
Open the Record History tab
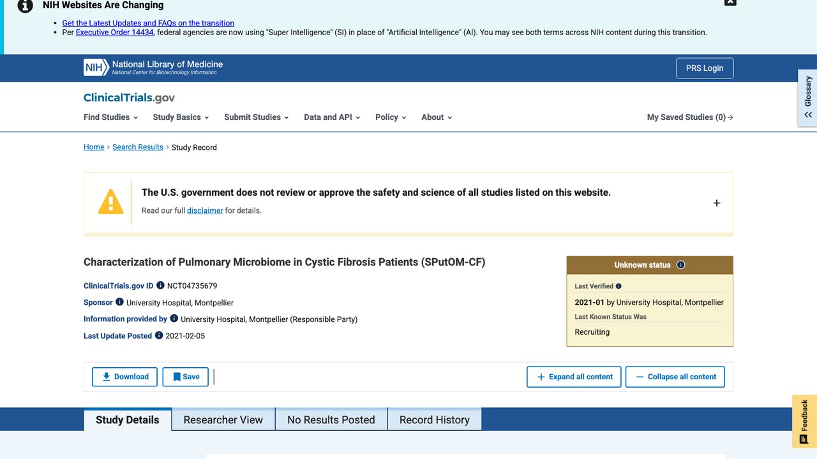tap(435, 419)
